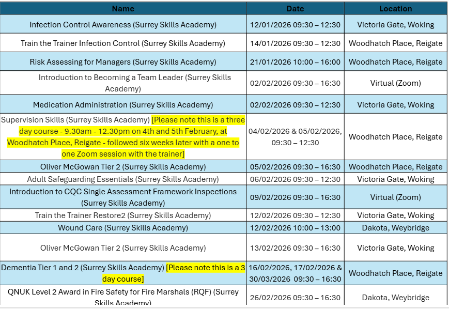Image resolution: width=449 pixels, height=309 pixels.
Task: Select the Adult Safeguarding Essentials course
Action: tap(123, 179)
